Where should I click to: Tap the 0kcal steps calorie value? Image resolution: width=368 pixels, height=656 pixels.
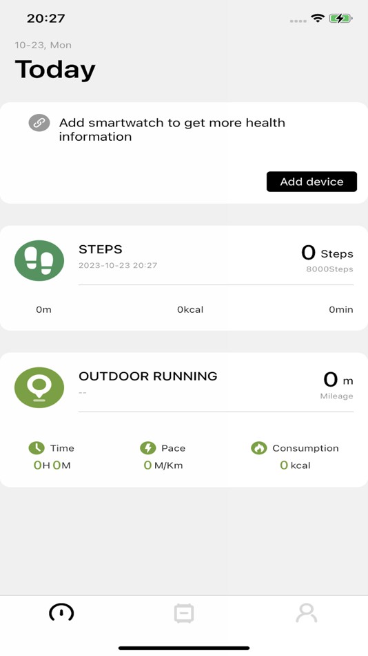tap(190, 309)
